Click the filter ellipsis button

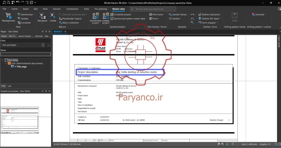[48, 45]
